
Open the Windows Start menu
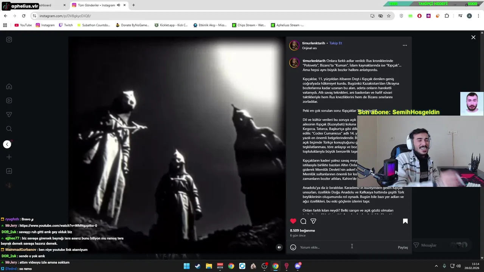pyautogui.click(x=186, y=266)
